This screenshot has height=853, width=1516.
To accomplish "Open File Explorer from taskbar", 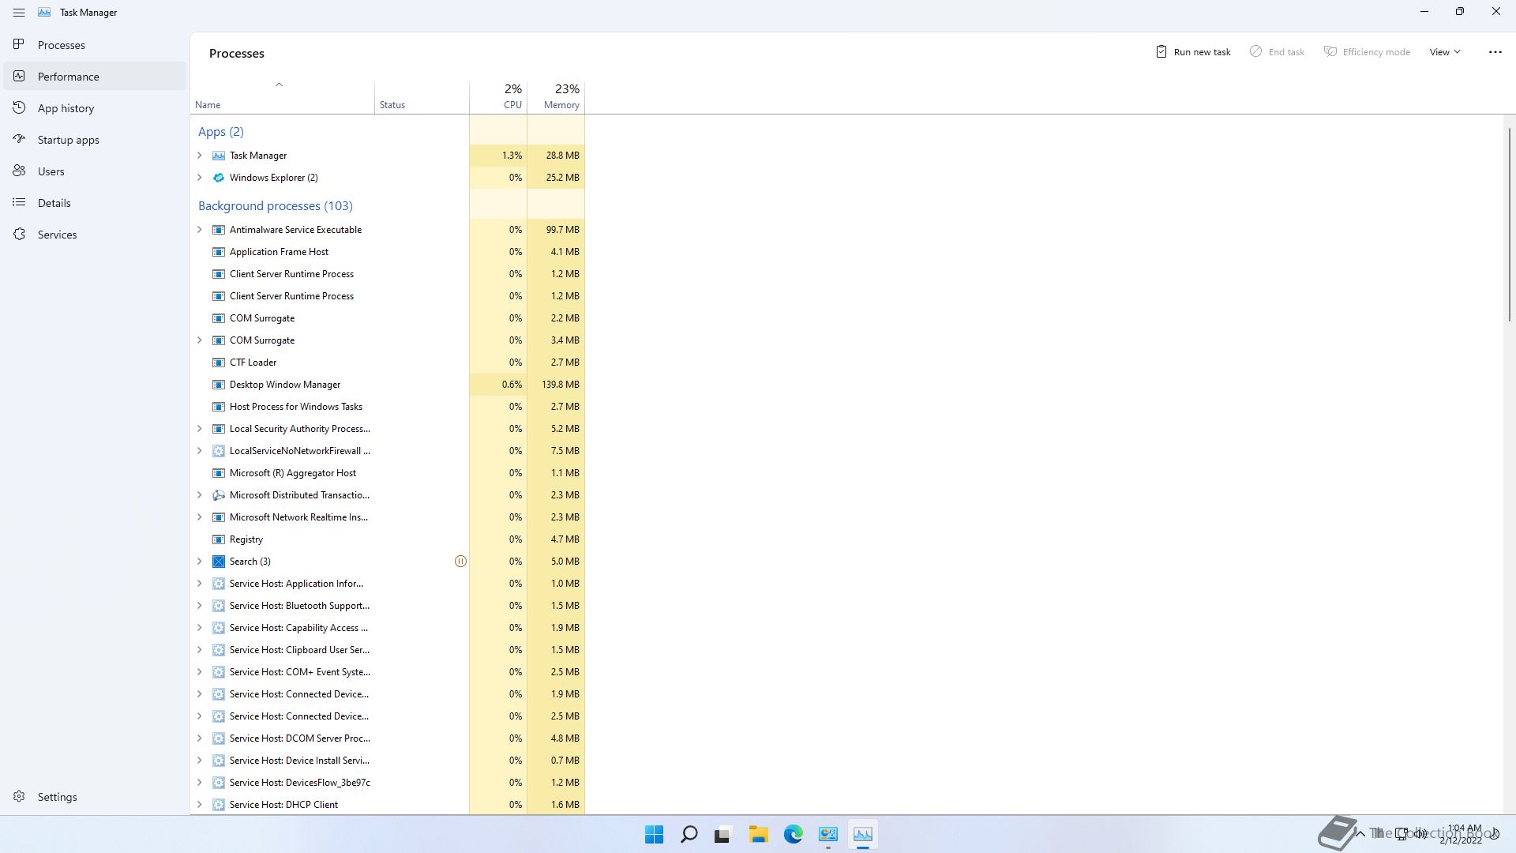I will tap(758, 835).
